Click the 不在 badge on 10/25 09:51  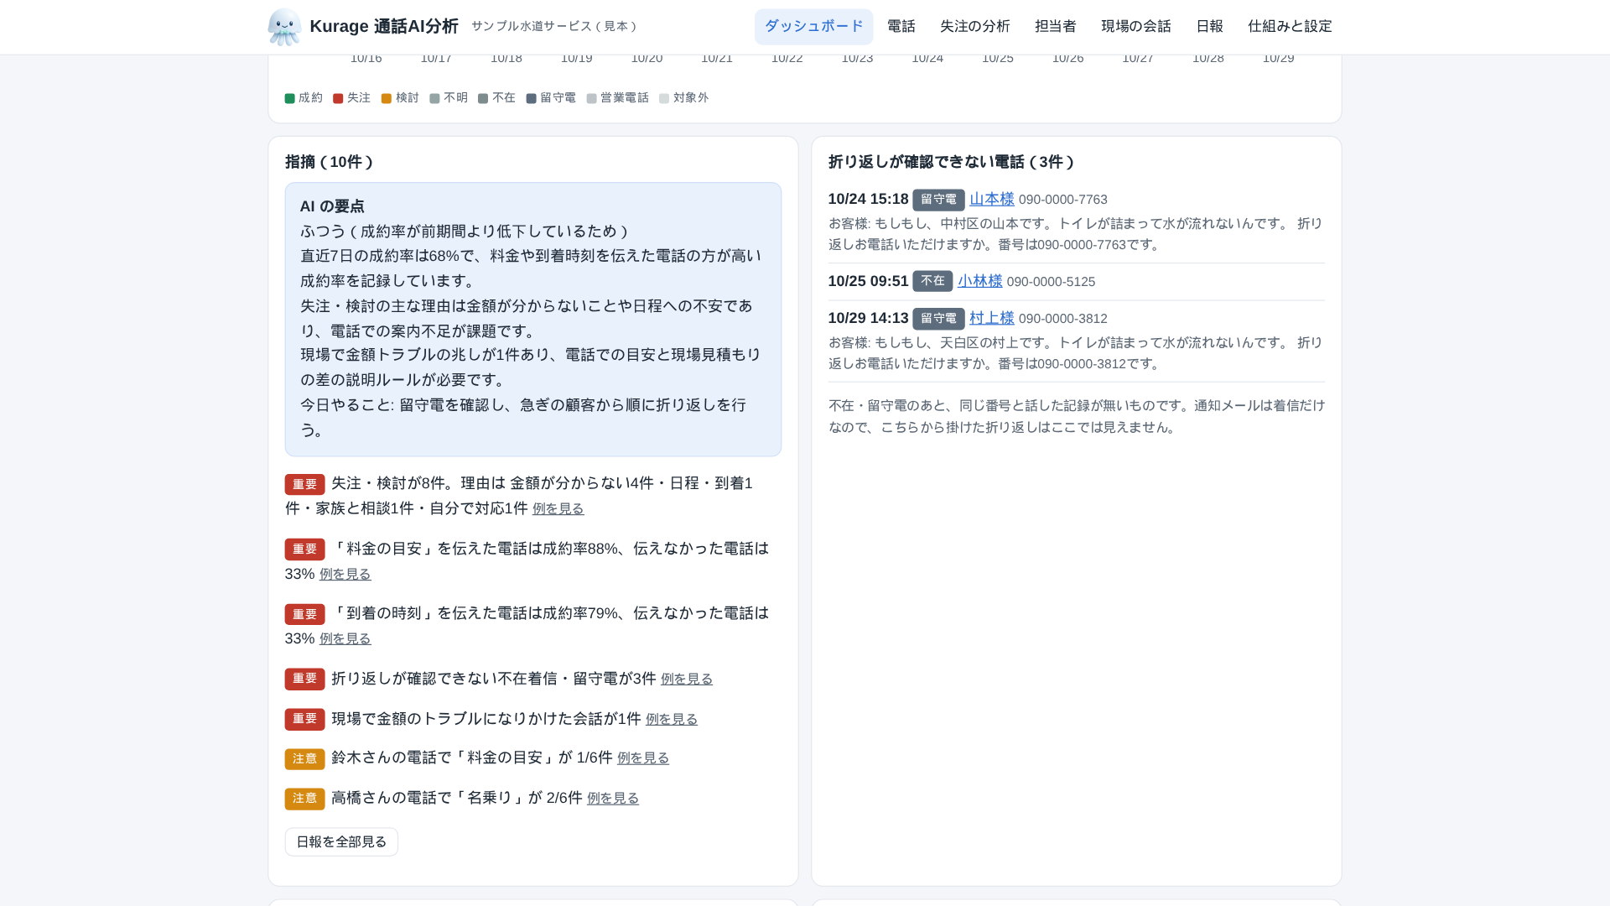pos(932,281)
